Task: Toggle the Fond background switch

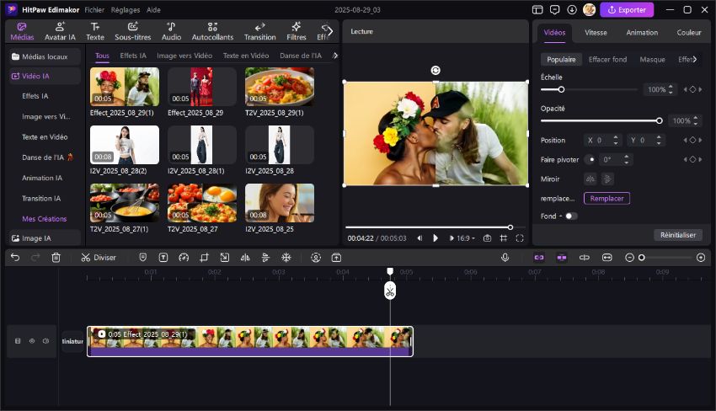Action: point(571,216)
